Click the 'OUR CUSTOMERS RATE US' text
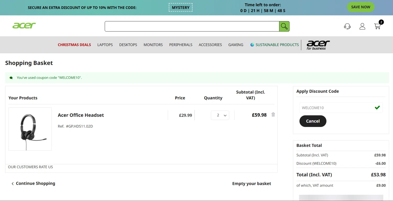This screenshot has height=201, width=393. pyautogui.click(x=30, y=167)
